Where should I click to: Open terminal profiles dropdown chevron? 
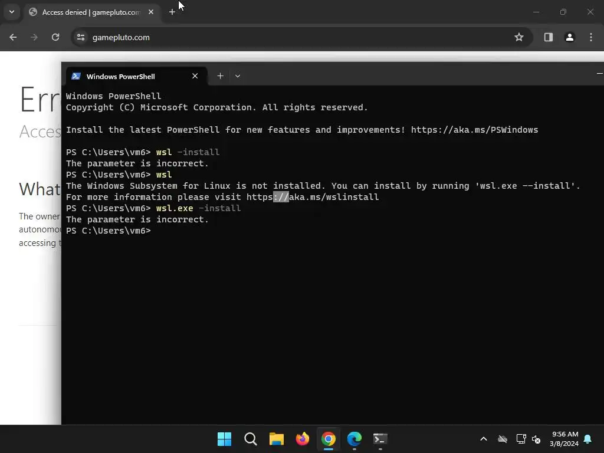tap(238, 76)
